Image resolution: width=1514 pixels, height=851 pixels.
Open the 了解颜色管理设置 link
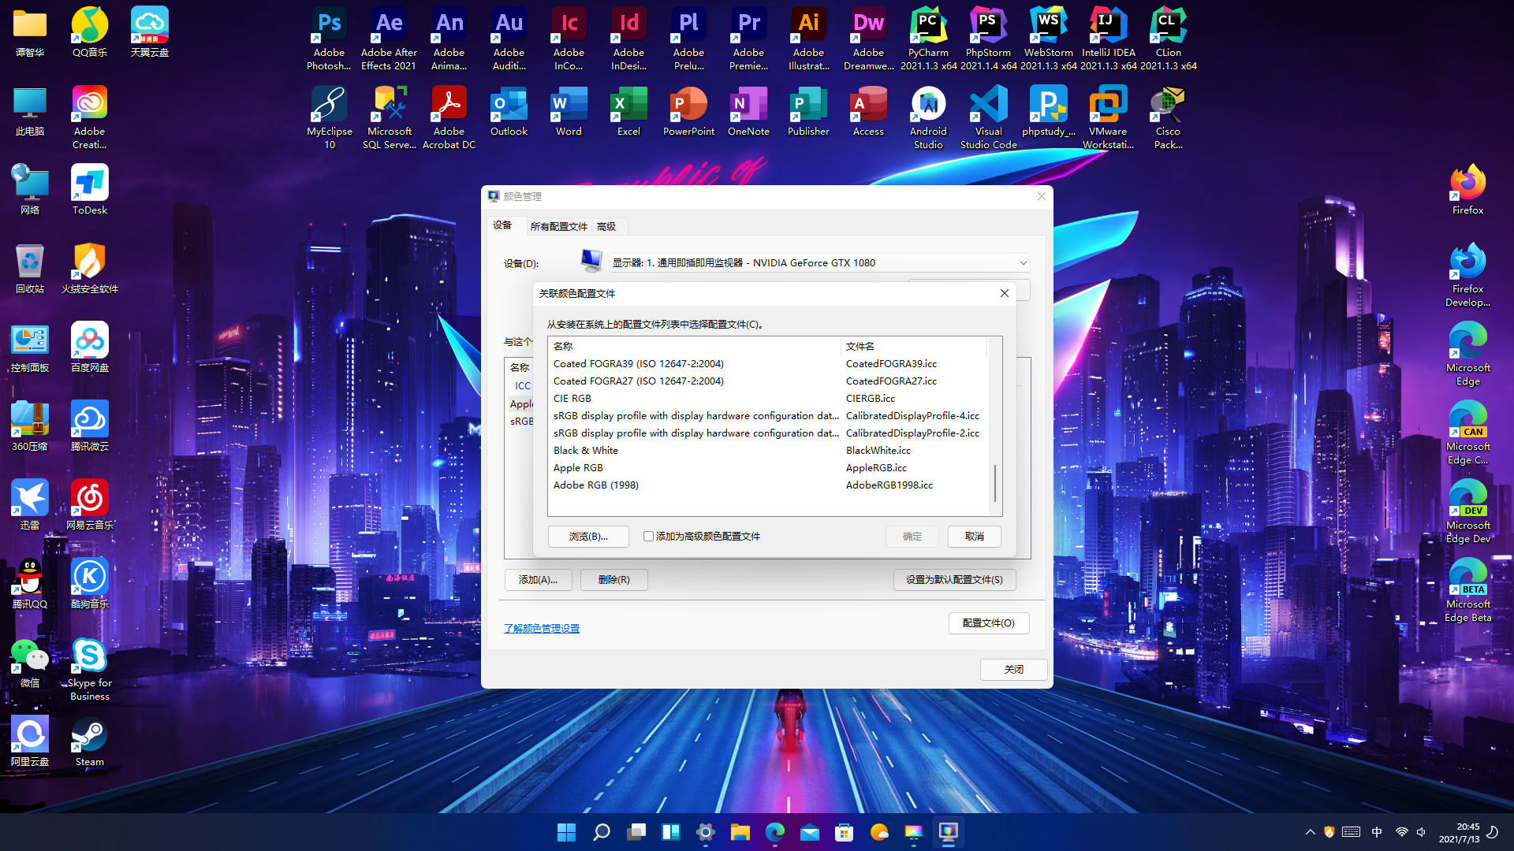(541, 629)
